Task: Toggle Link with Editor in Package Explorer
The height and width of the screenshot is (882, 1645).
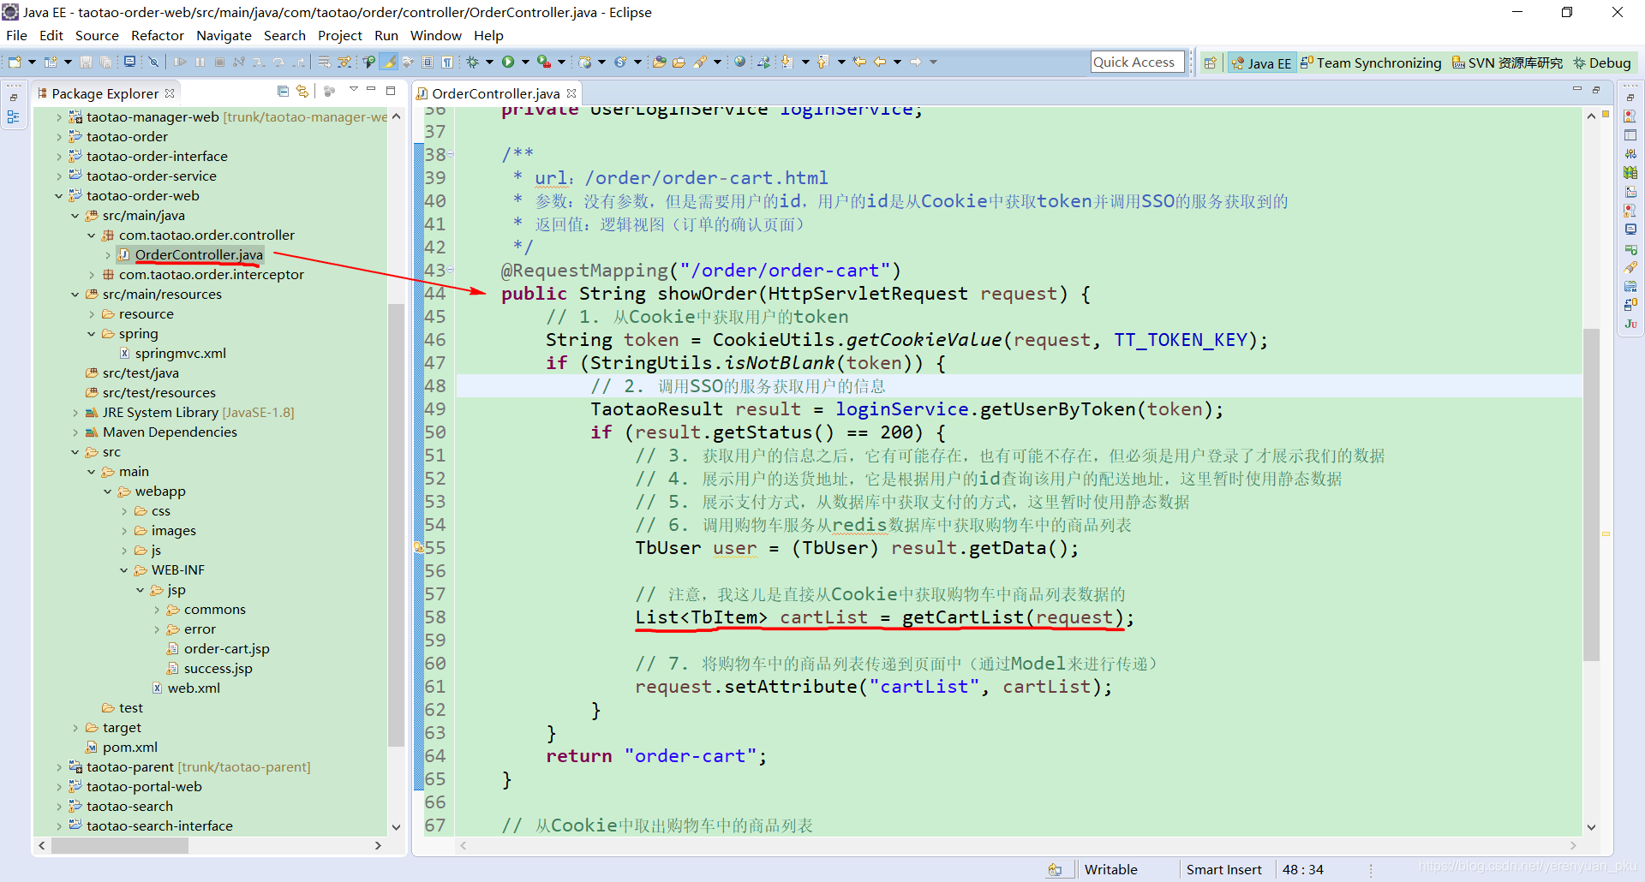Action: [302, 91]
